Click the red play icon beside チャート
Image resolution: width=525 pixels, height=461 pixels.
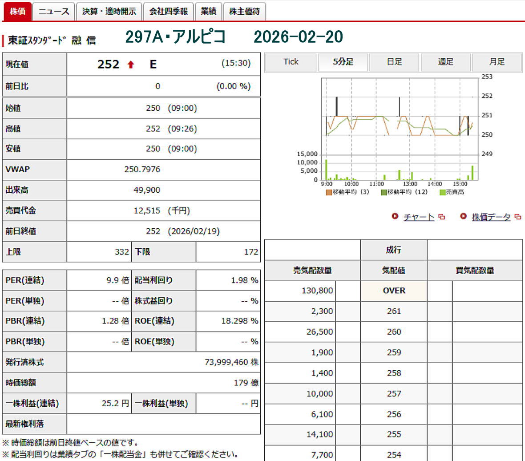pyautogui.click(x=395, y=216)
